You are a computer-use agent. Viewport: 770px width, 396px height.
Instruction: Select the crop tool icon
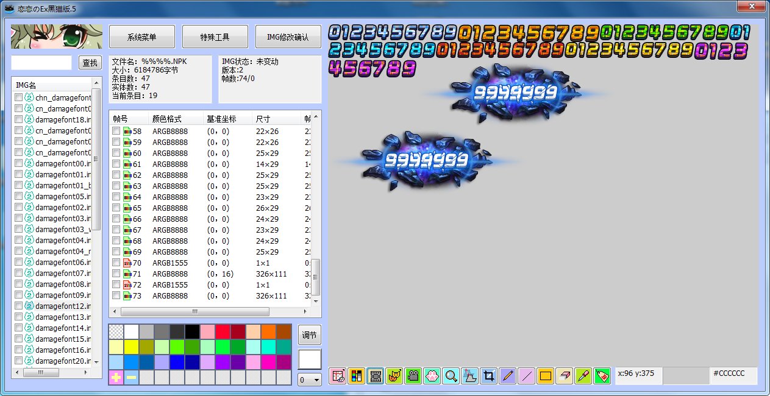(x=488, y=376)
